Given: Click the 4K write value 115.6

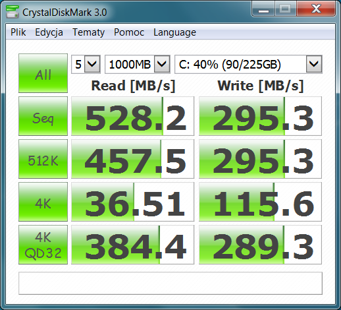Looking at the screenshot, I should pyautogui.click(x=260, y=202).
